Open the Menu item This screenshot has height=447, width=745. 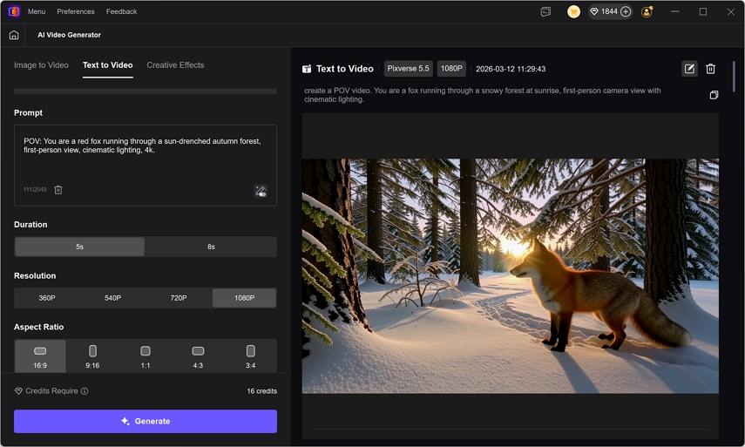pos(37,11)
